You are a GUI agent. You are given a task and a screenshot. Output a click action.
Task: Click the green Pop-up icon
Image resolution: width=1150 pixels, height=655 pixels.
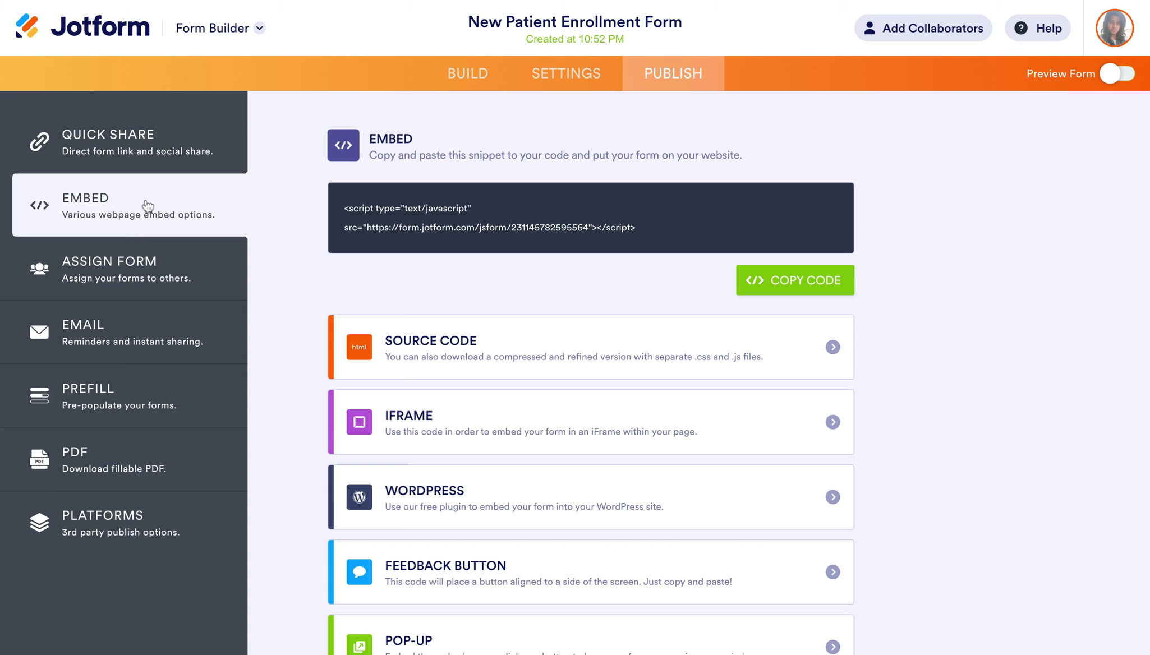(x=359, y=645)
